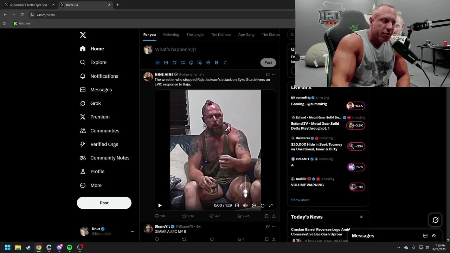
Task: Toggle bold text in composer
Action: (217, 63)
